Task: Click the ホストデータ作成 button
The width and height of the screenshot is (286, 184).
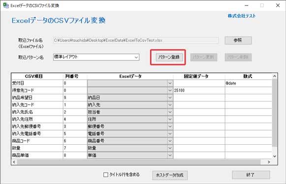Action: (170, 175)
